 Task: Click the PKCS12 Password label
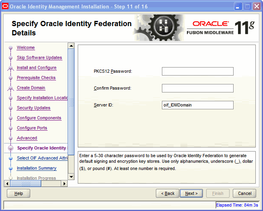pyautogui.click(x=113, y=71)
